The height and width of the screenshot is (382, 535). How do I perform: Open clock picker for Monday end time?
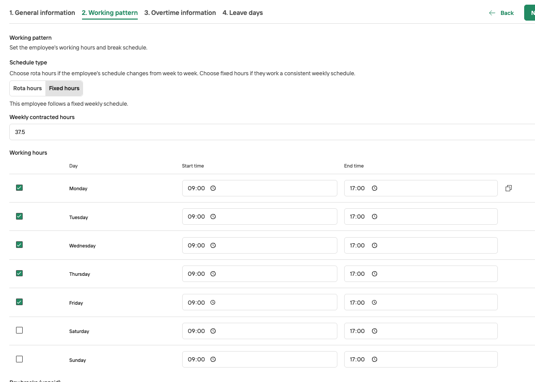(x=375, y=188)
